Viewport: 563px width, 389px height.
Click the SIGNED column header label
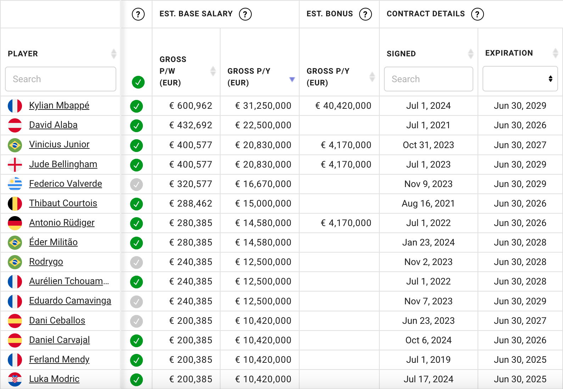[x=401, y=54]
